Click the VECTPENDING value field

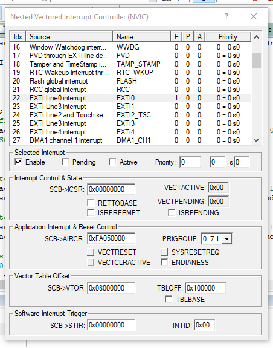(218, 202)
